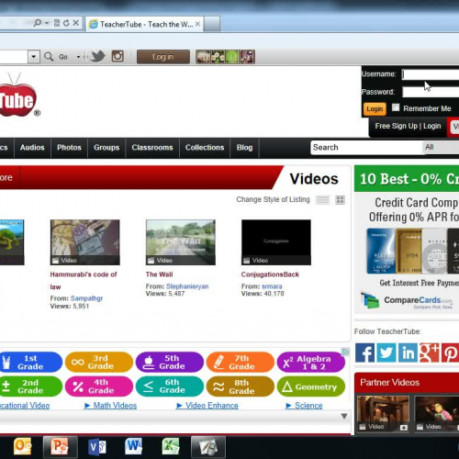
Task: Open the Audios menu item
Action: click(32, 148)
